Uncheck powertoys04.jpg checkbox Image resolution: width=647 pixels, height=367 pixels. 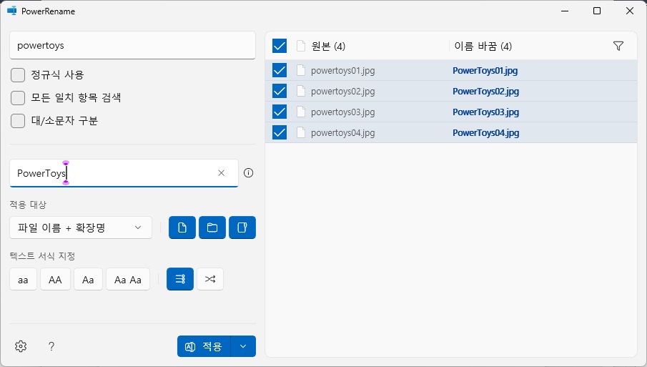coord(280,132)
